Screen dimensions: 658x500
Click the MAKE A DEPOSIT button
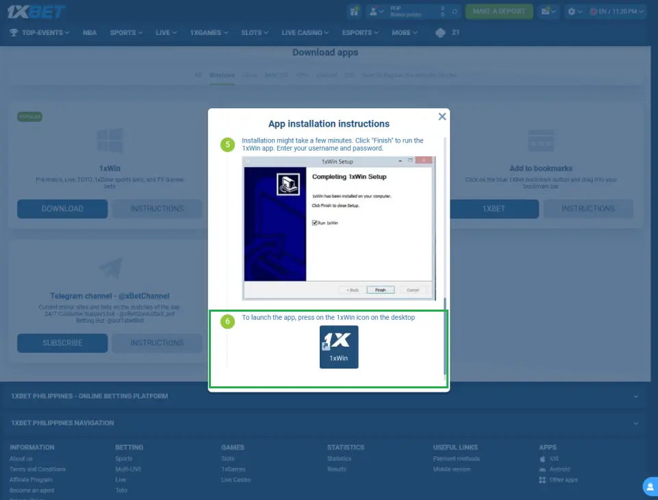point(498,12)
